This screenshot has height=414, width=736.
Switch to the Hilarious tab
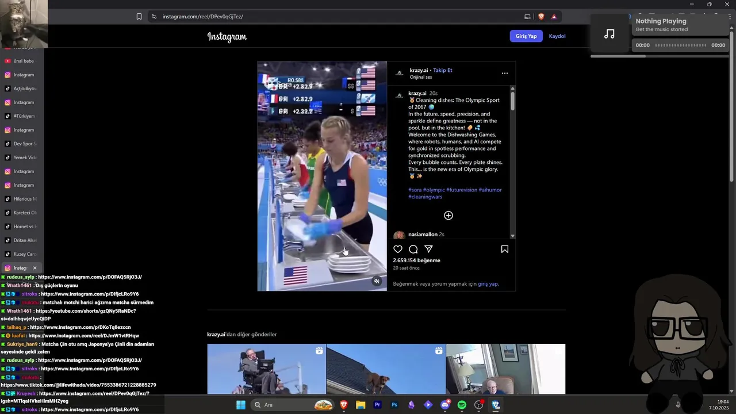pos(21,199)
